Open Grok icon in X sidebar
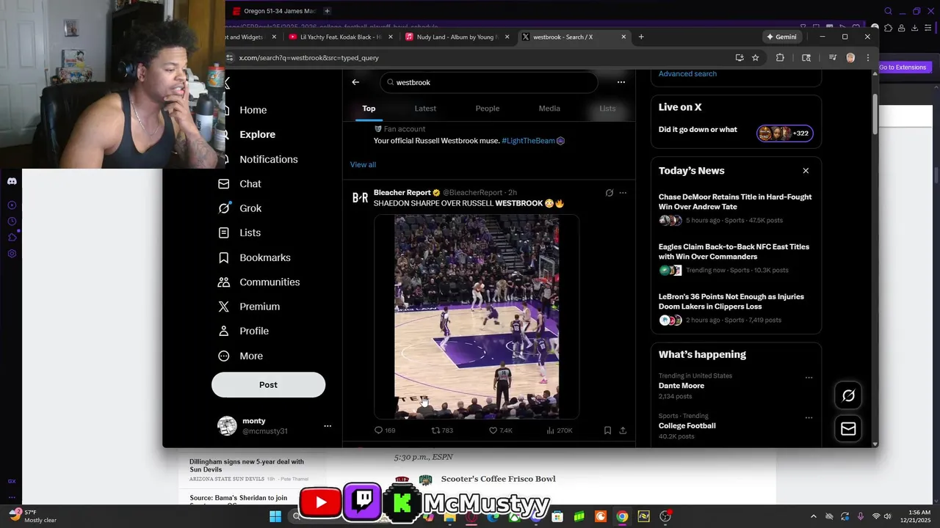Viewport: 940px width, 528px height. pyautogui.click(x=224, y=208)
